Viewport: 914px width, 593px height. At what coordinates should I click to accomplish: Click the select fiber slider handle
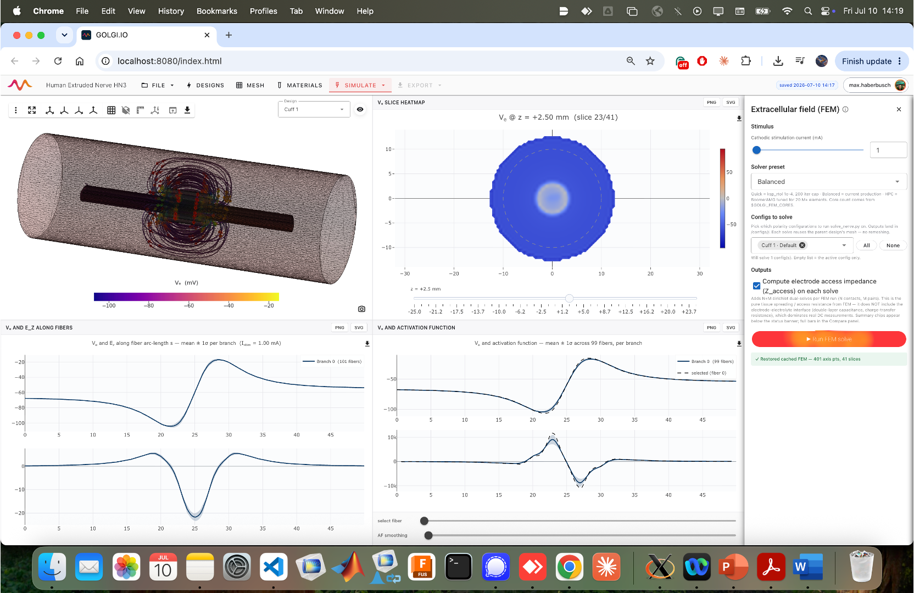424,521
